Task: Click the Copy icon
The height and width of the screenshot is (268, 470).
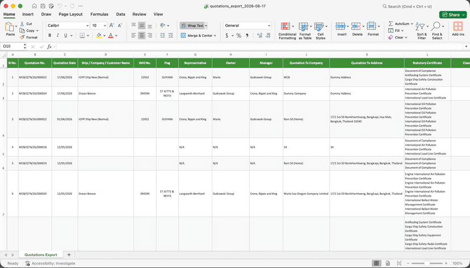Action: 22,31
